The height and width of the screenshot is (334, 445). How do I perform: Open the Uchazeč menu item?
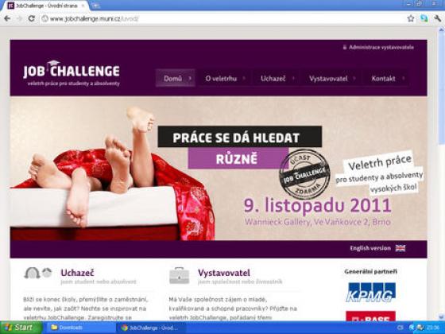tap(273, 79)
